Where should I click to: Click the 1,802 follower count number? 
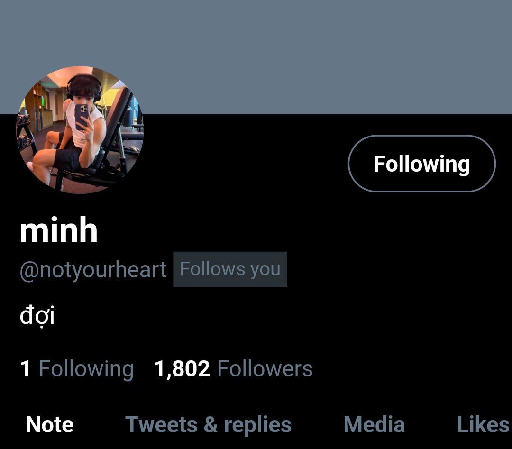click(x=182, y=369)
